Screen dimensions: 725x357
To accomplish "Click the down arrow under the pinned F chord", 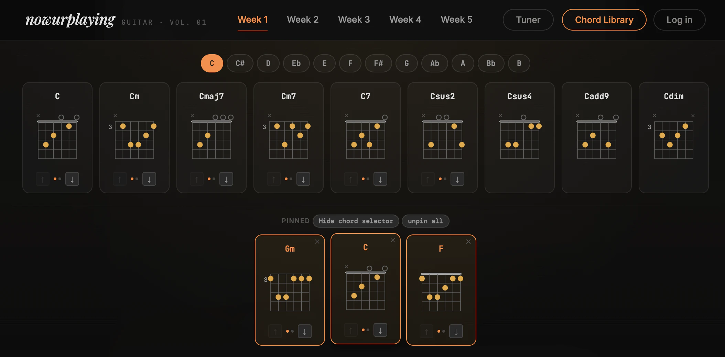I will coord(456,331).
